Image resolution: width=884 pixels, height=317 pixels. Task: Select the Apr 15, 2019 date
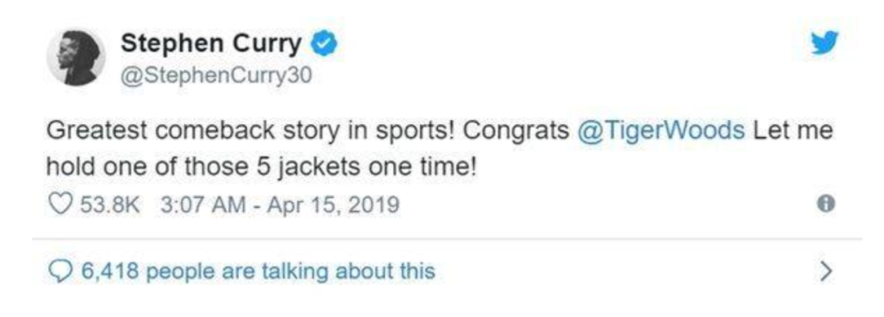pyautogui.click(x=332, y=204)
